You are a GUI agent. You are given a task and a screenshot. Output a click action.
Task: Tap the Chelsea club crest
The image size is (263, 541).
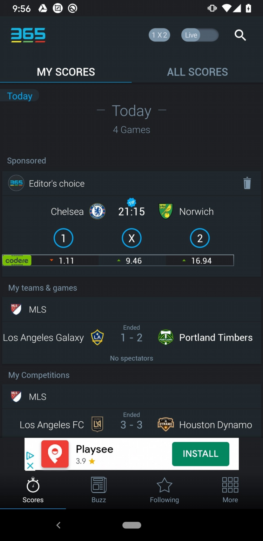pyautogui.click(x=97, y=211)
